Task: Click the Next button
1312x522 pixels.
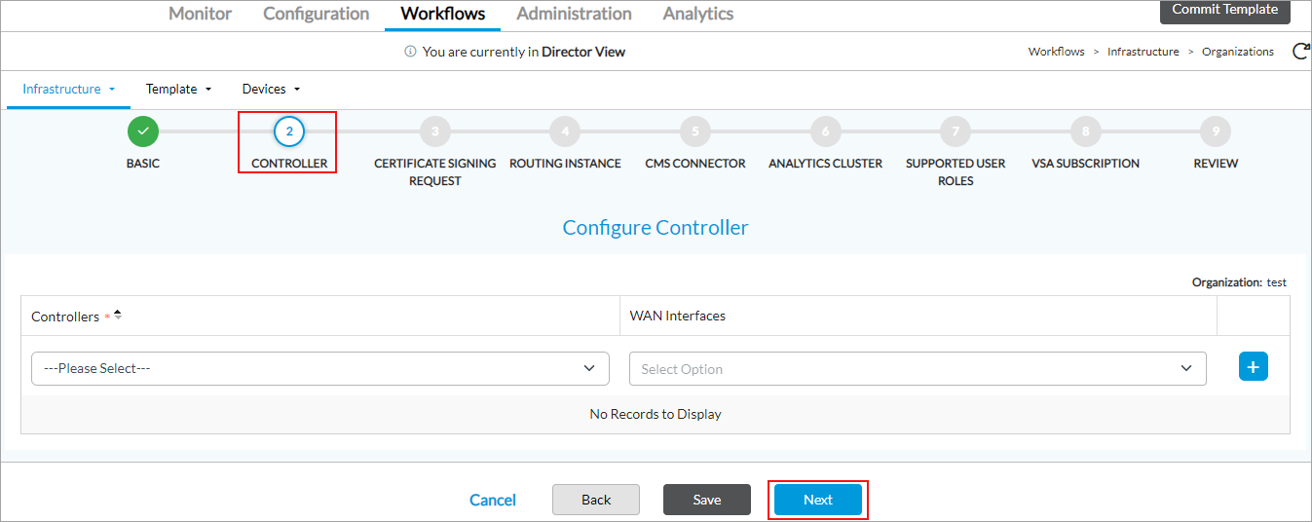Action: [x=817, y=500]
